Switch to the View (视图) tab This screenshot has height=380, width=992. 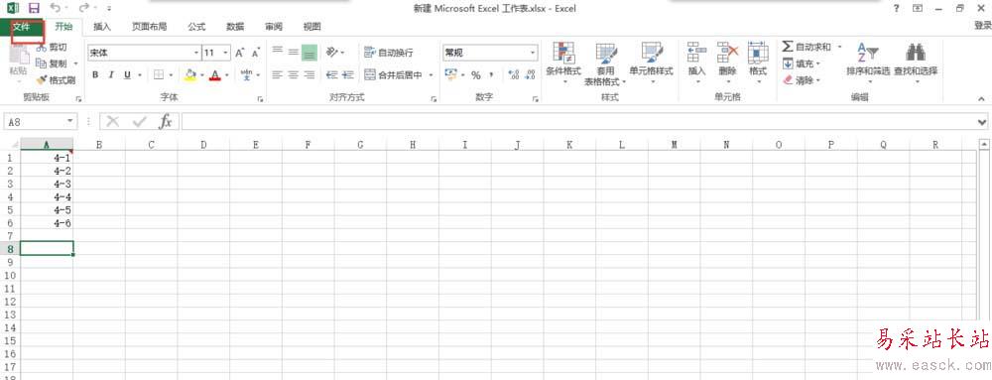click(311, 27)
